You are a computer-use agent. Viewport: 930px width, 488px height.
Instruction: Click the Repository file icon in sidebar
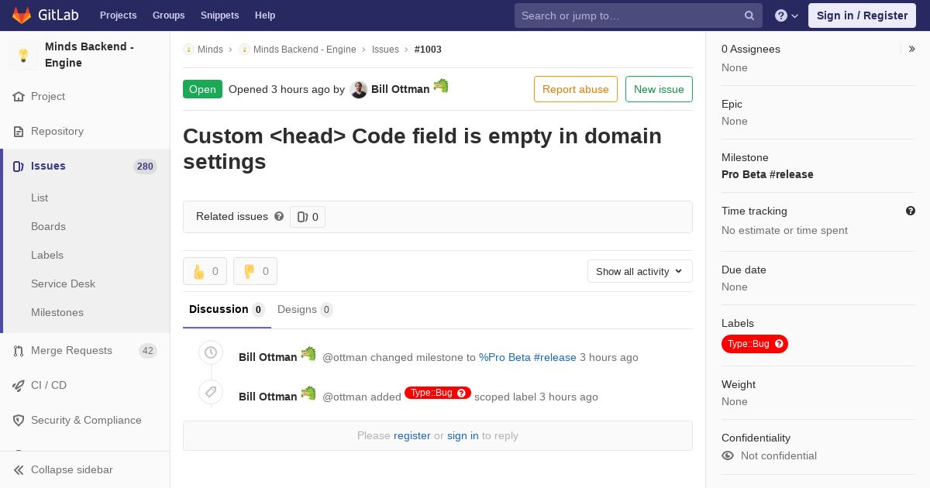[x=19, y=132]
